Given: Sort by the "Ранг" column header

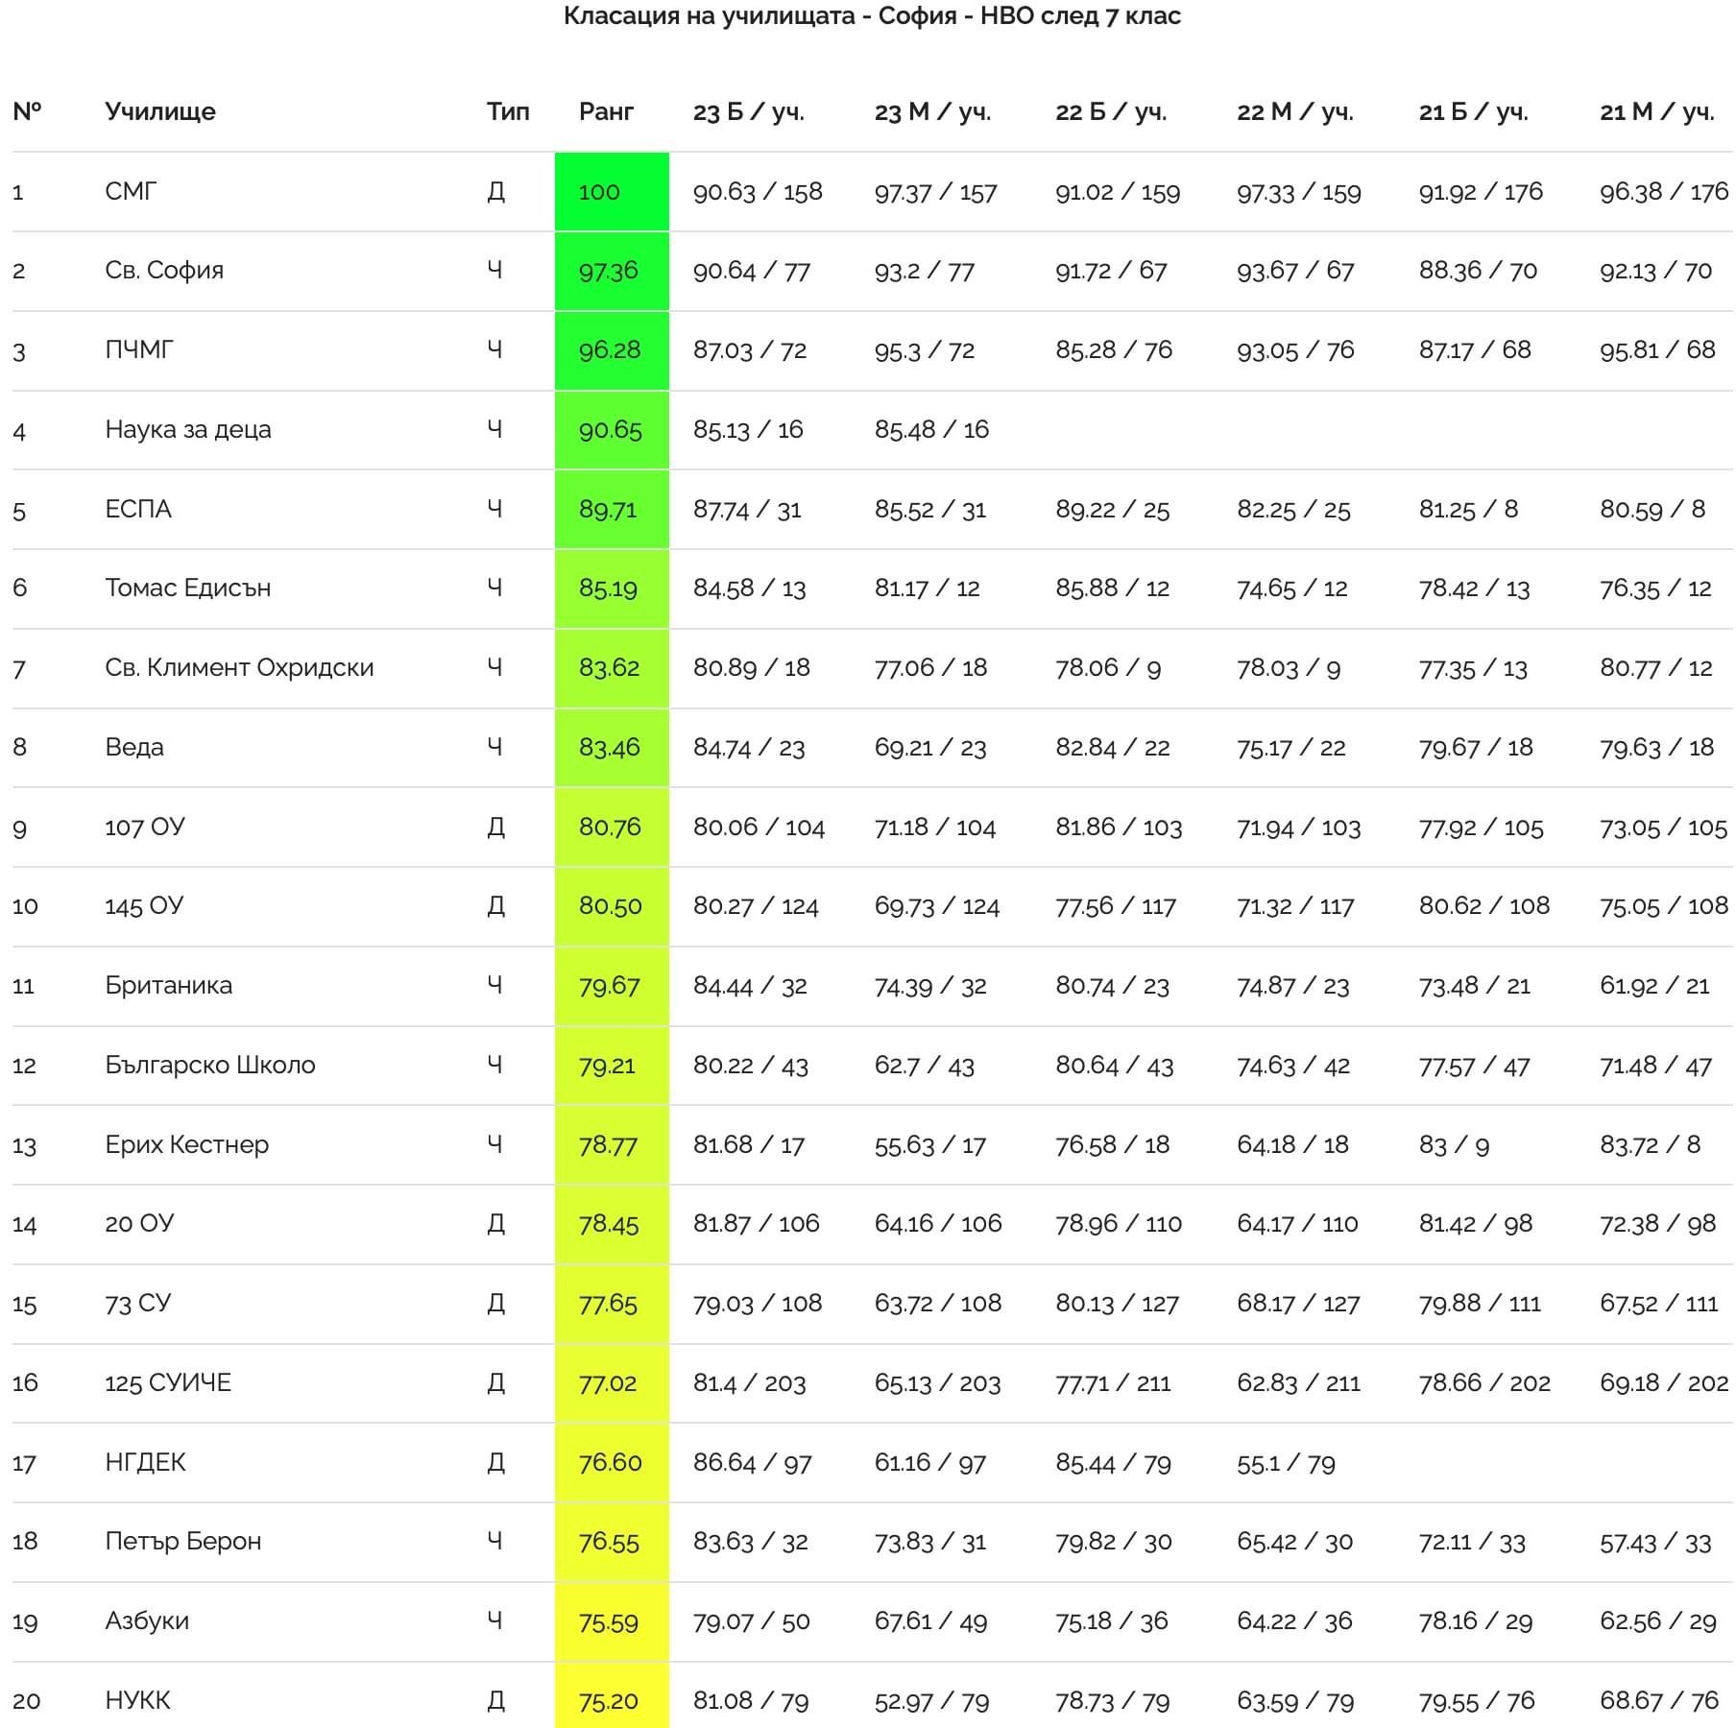Looking at the screenshot, I should click(606, 111).
